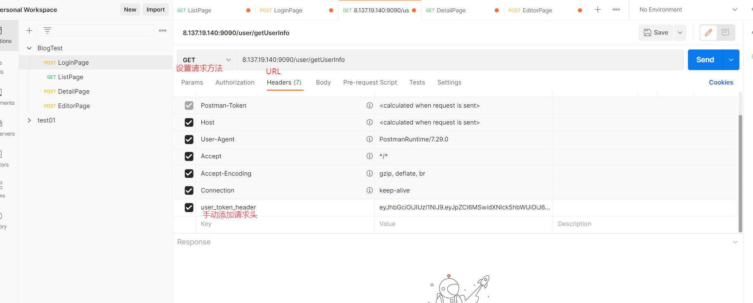The height and width of the screenshot is (303, 753).
Task: Show info for Accept-Encoding header
Action: pos(369,174)
